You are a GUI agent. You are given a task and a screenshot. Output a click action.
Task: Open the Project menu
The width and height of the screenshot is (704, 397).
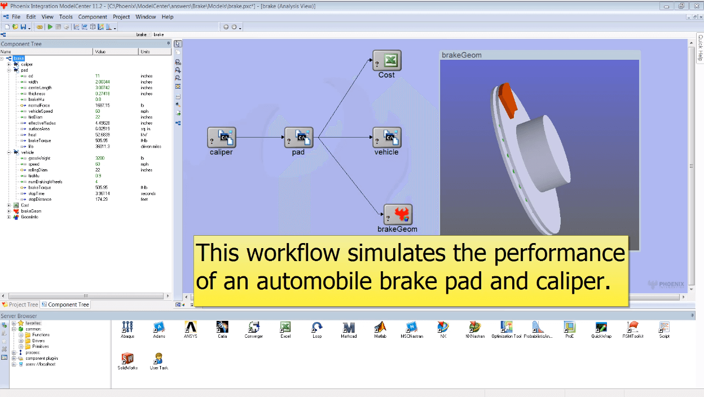click(x=121, y=17)
